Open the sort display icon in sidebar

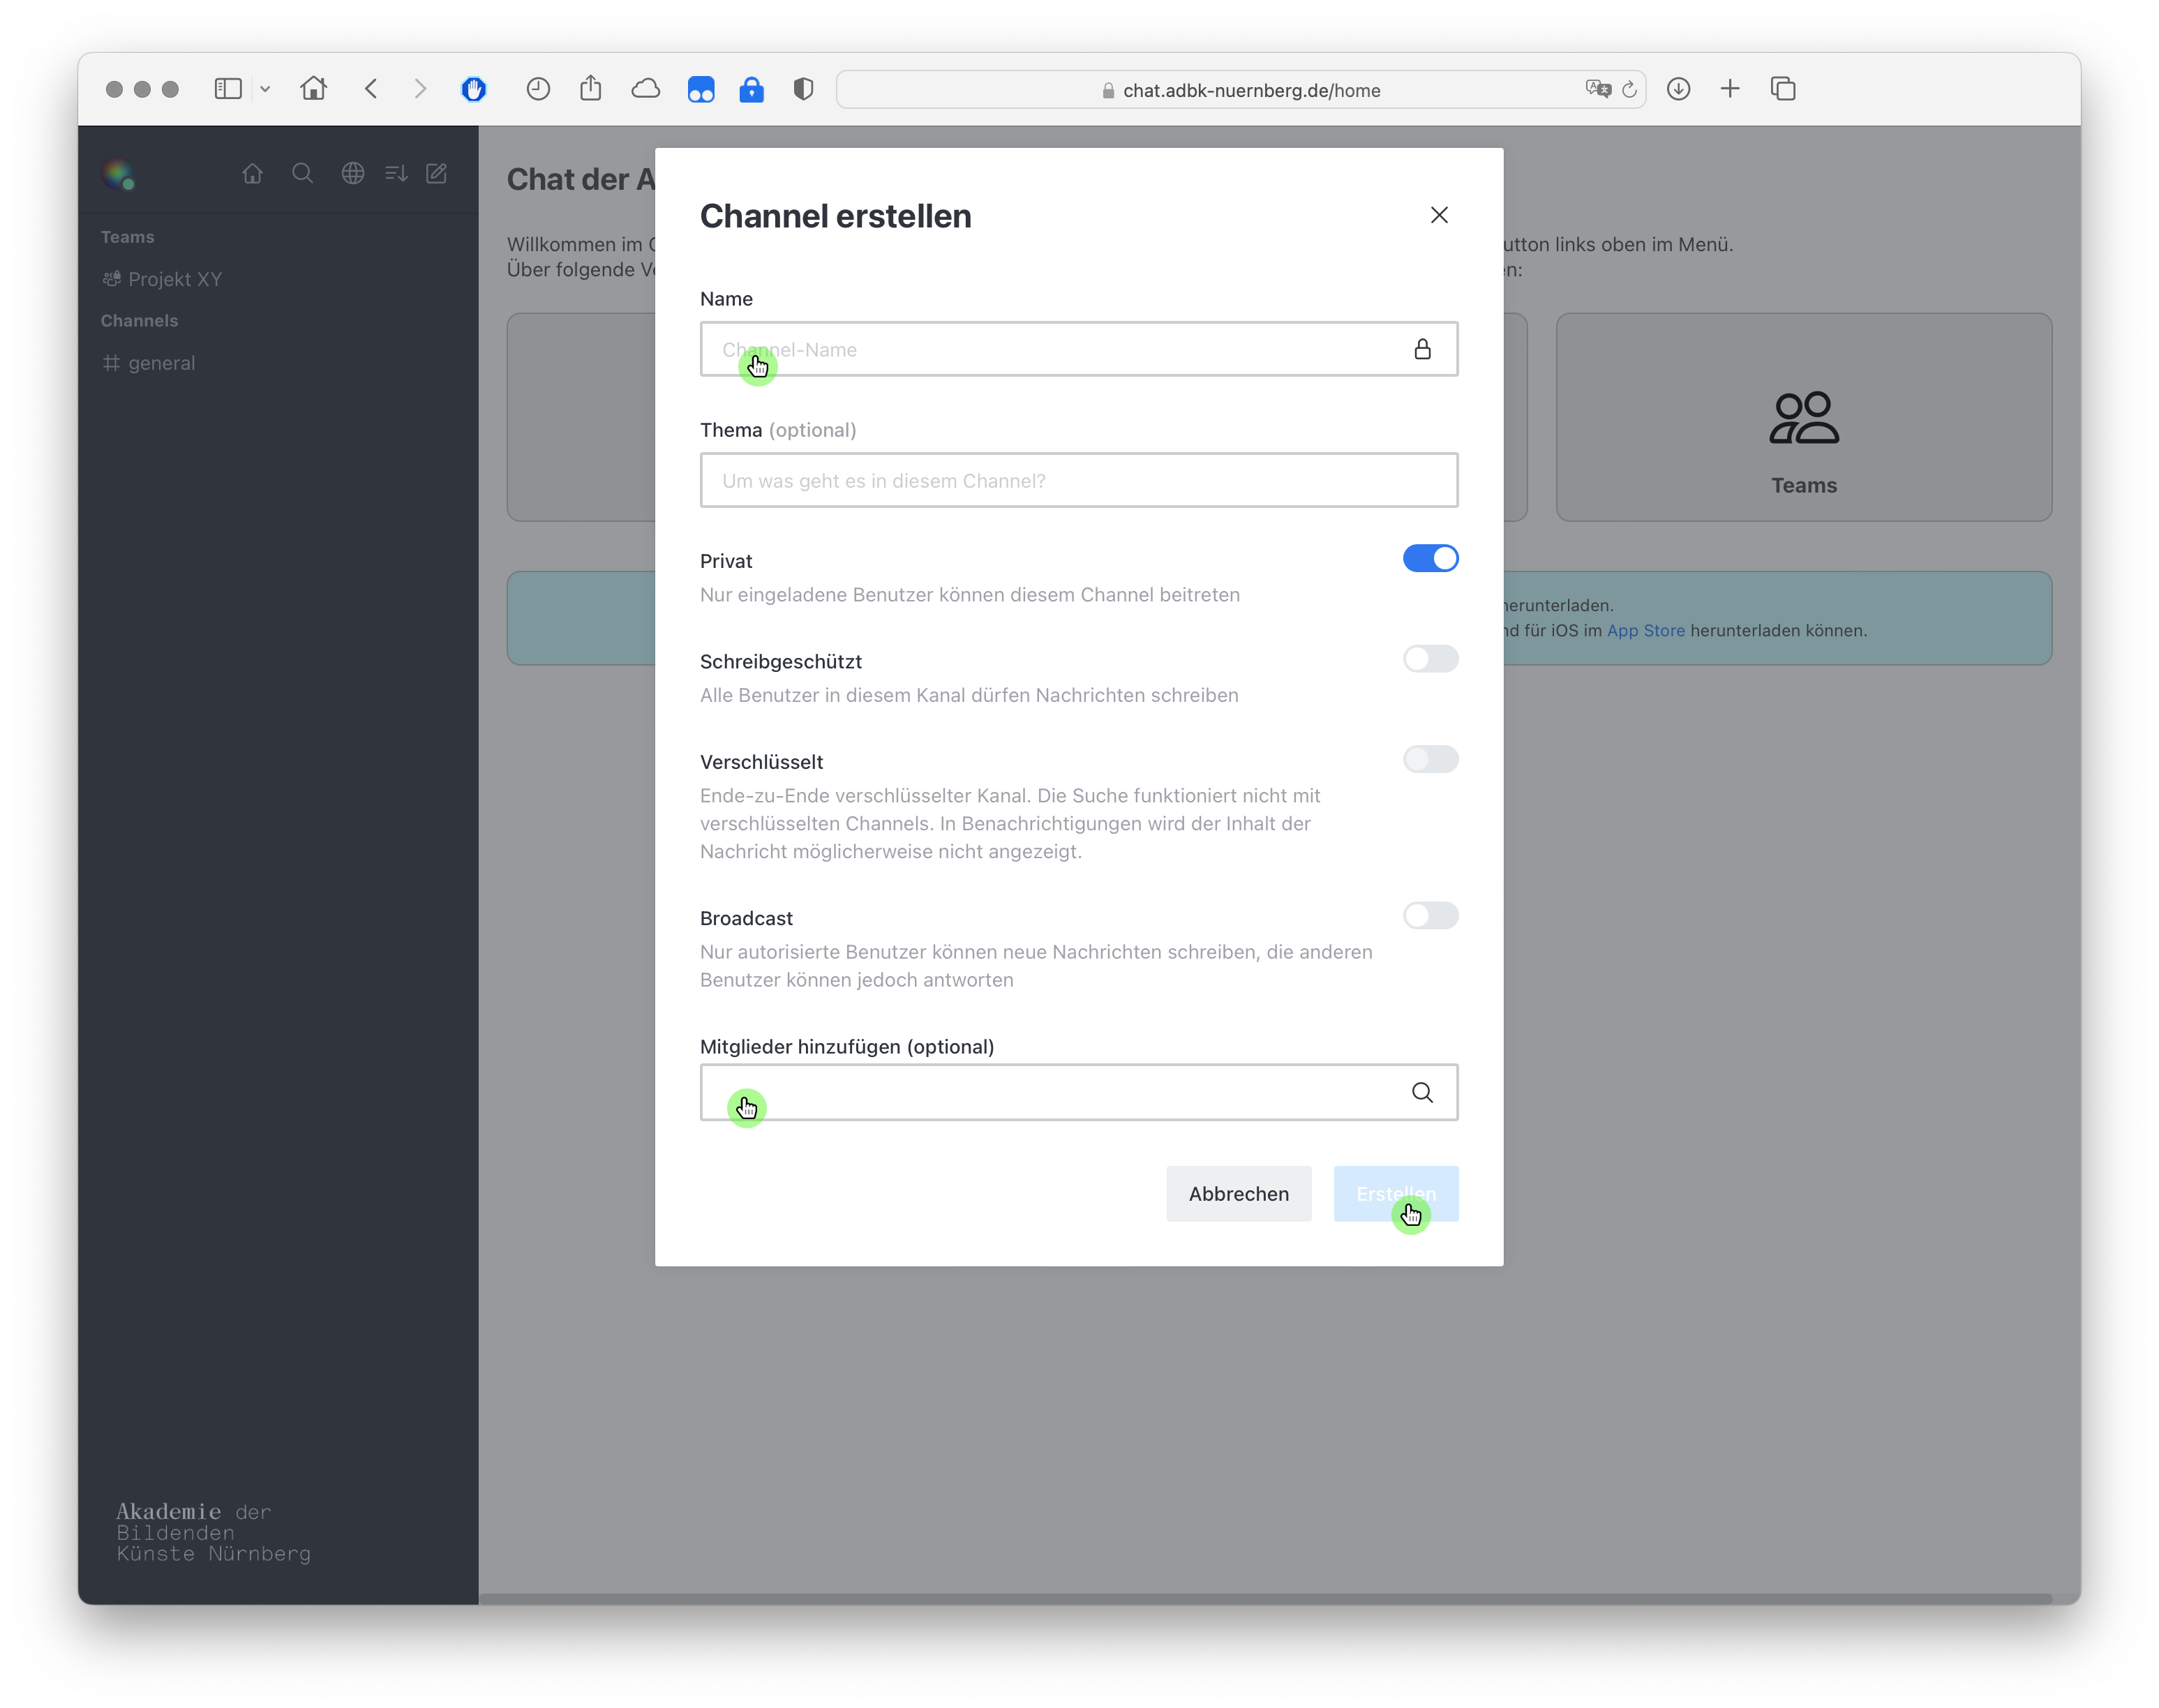pos(396,173)
